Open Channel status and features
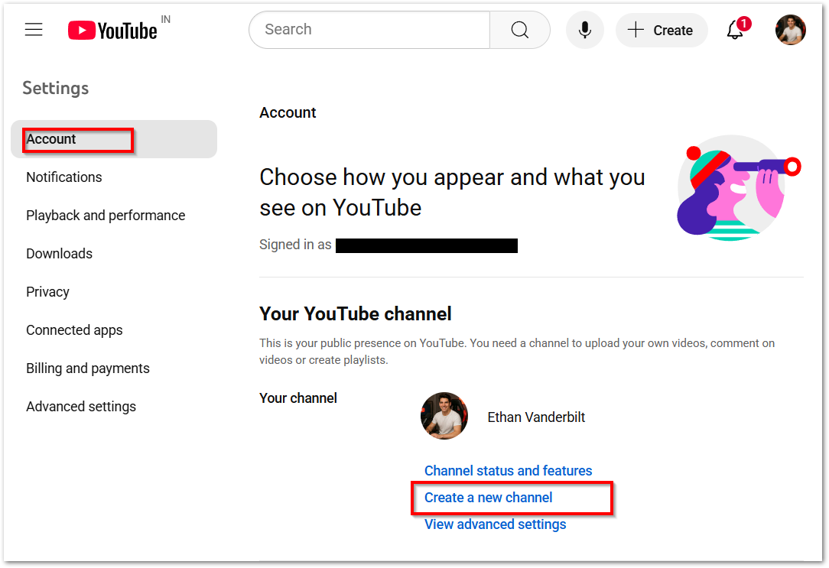This screenshot has width=829, height=568. 508,470
